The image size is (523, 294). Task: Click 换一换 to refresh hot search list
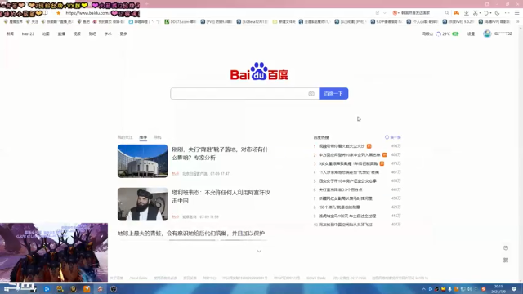[393, 137]
